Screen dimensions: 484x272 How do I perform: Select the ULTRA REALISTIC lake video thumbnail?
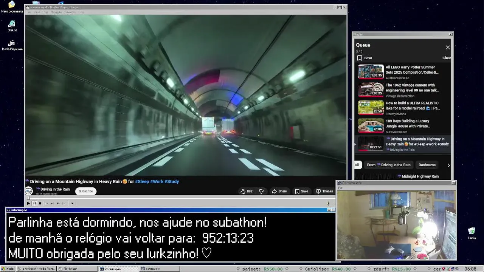coord(371,107)
